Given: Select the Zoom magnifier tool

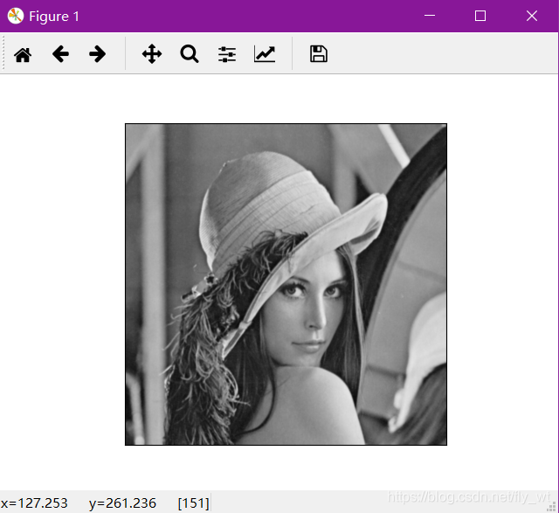Looking at the screenshot, I should point(190,54).
